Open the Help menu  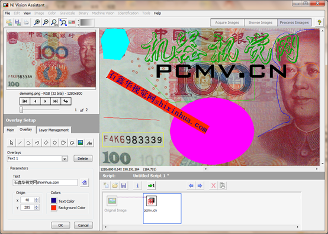pos(157,13)
